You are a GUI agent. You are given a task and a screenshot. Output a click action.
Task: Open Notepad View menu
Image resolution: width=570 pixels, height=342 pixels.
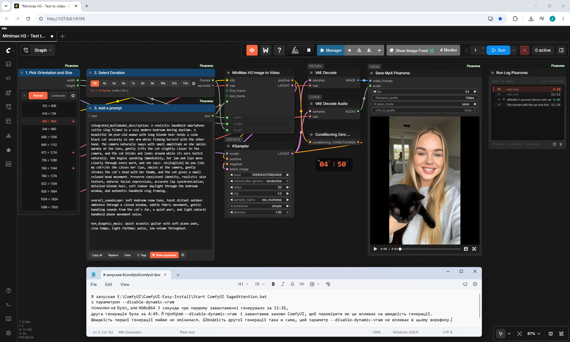125,284
